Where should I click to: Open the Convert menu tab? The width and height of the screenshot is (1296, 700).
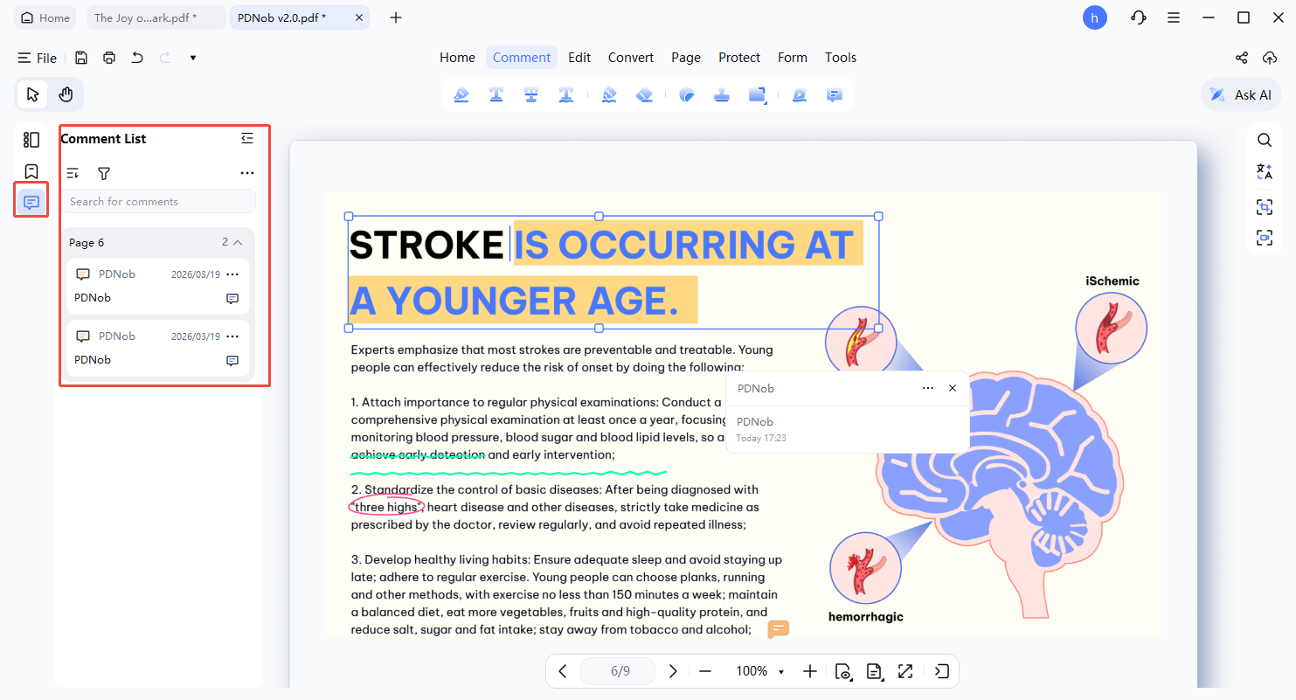[630, 58]
